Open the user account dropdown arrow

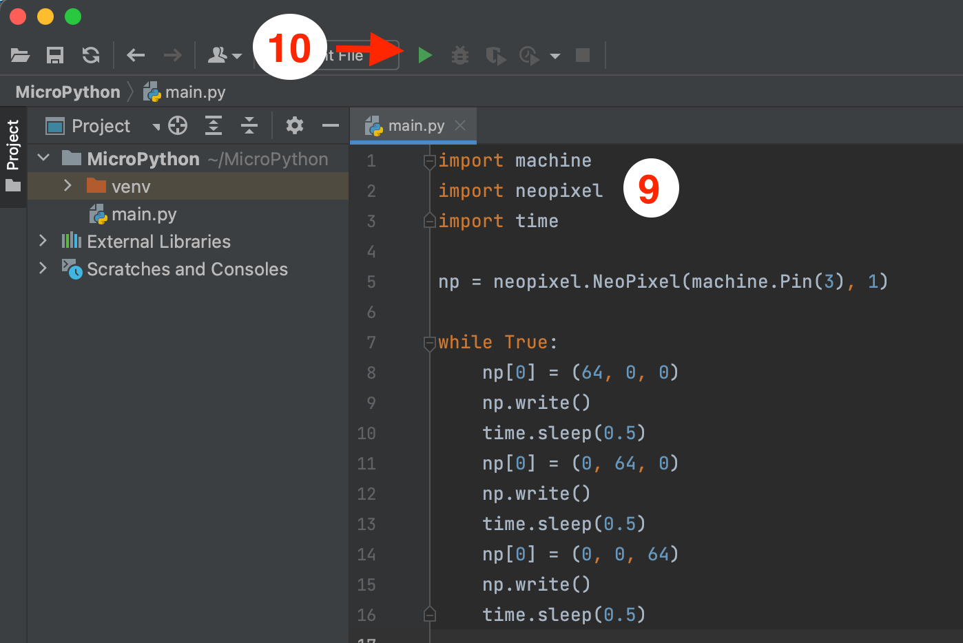point(237,55)
